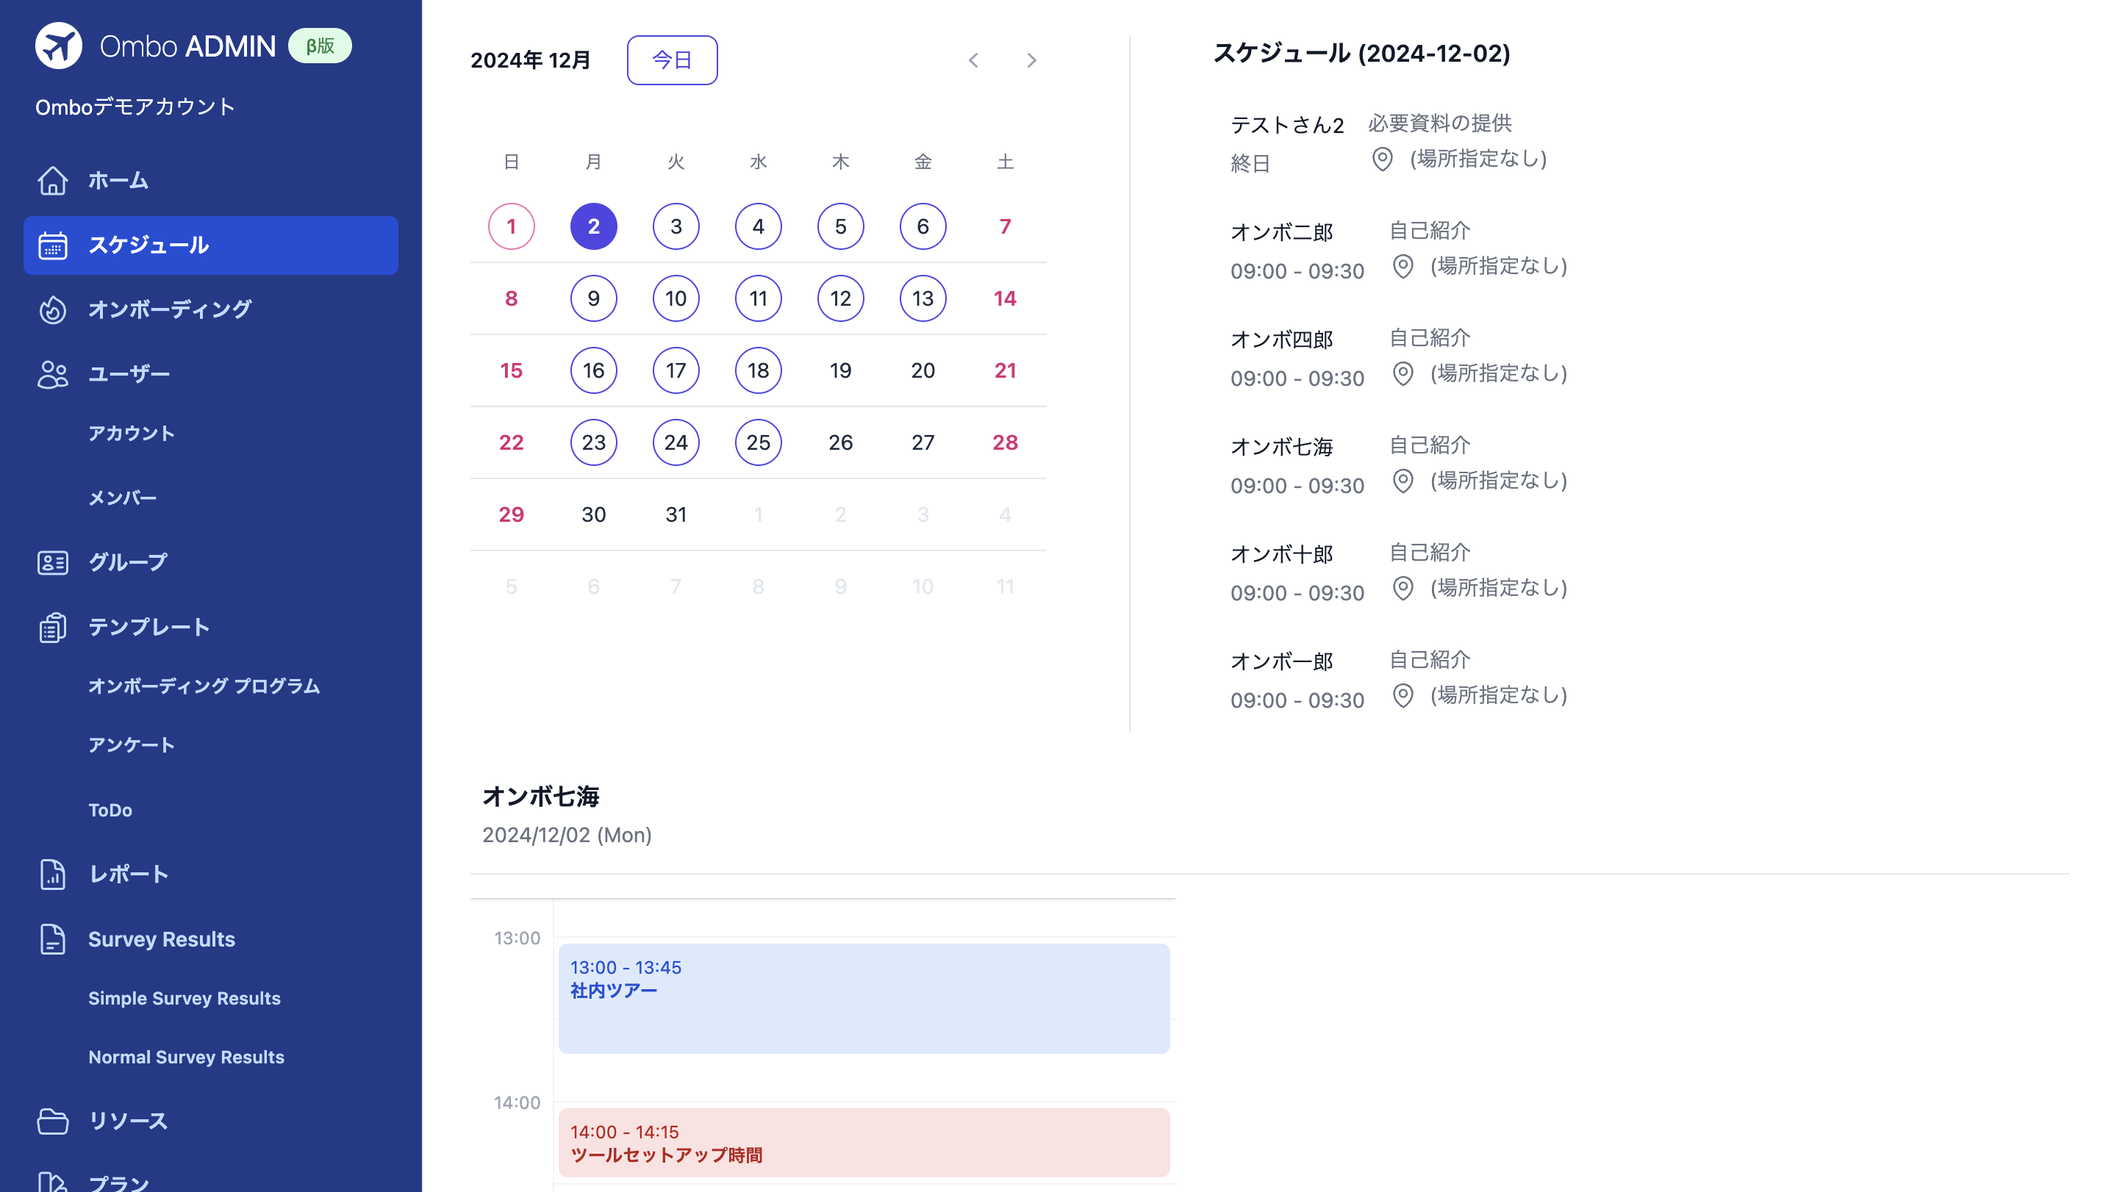This screenshot has width=2117, height=1192.
Task: Select the レポート chart document icon
Action: 53,874
